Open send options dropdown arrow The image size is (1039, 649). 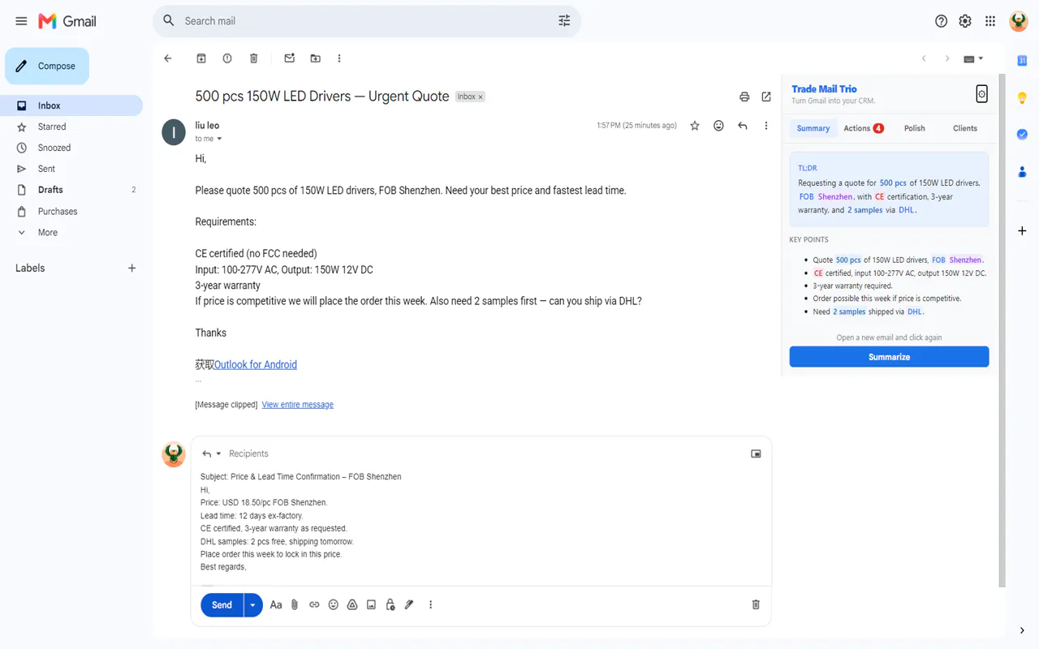(253, 605)
